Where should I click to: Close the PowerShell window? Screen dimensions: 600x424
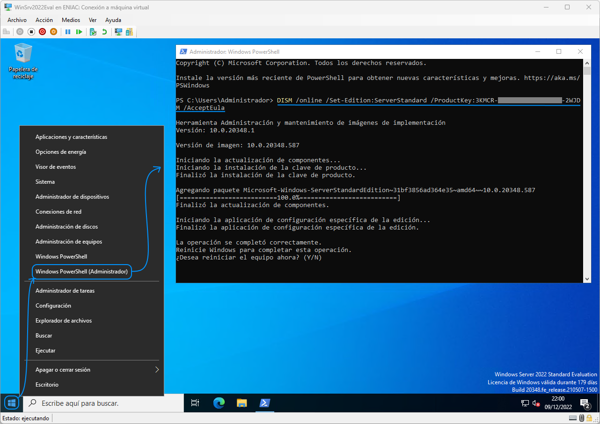(580, 51)
